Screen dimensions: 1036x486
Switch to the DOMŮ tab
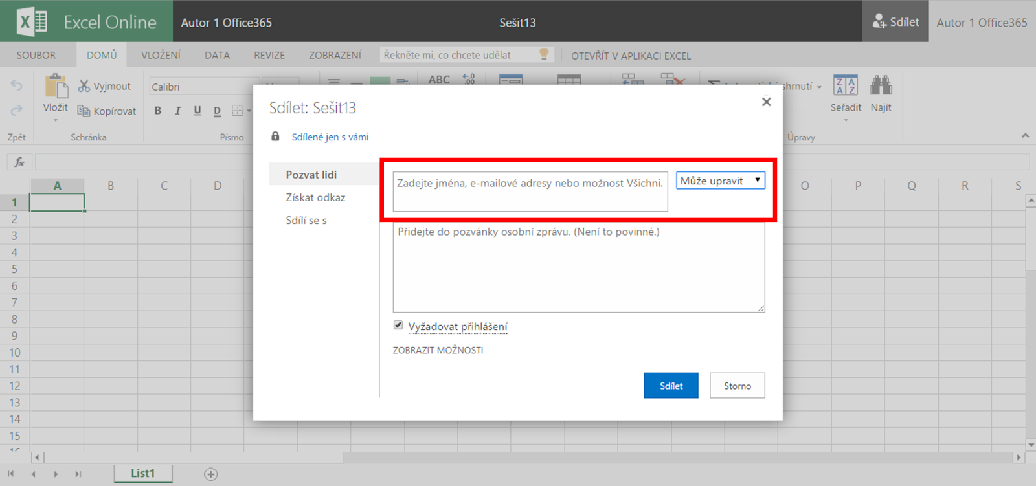point(102,55)
